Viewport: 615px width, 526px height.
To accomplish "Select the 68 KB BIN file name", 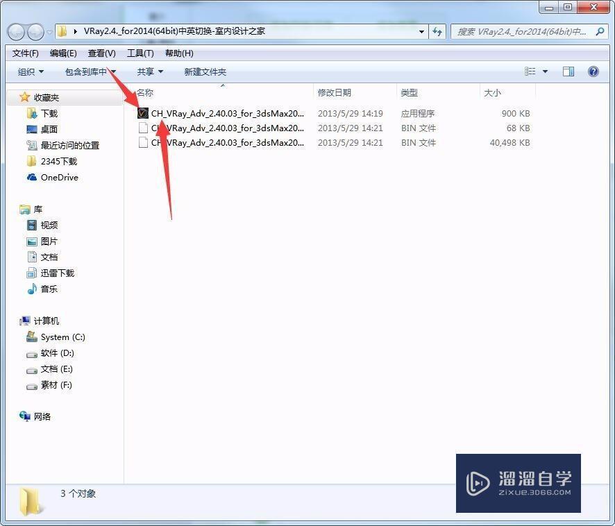I will point(228,128).
